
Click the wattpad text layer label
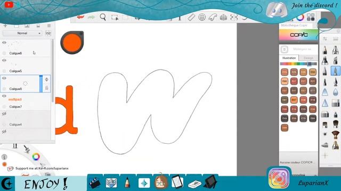15,99
